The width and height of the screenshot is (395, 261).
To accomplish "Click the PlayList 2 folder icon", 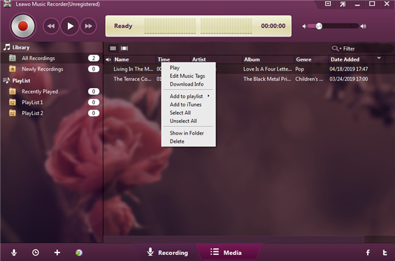I will (12, 113).
